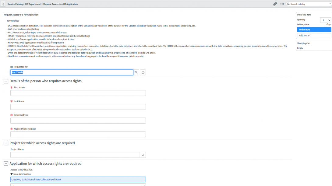The height and width of the screenshot is (186, 332).
Task: Click the Requested for lookup search icon
Action: point(136,72)
